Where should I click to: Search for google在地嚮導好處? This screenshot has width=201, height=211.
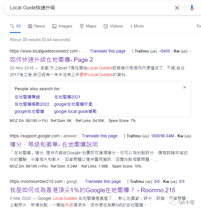pyautogui.click(x=73, y=104)
